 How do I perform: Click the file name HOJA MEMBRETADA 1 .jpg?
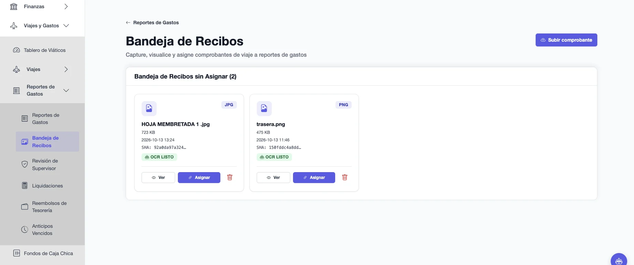coord(175,124)
